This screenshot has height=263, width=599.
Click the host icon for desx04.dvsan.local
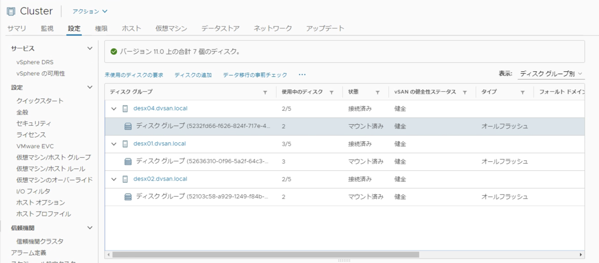pos(125,108)
